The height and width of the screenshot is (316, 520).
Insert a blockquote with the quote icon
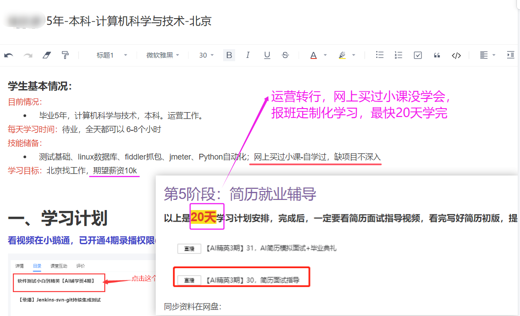point(437,55)
